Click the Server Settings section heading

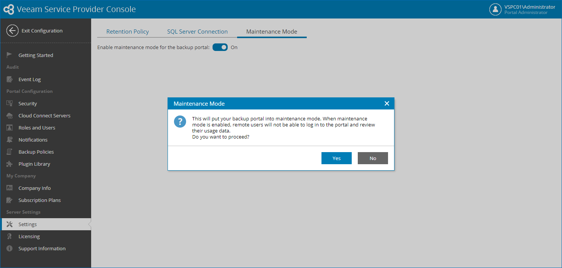23,212
